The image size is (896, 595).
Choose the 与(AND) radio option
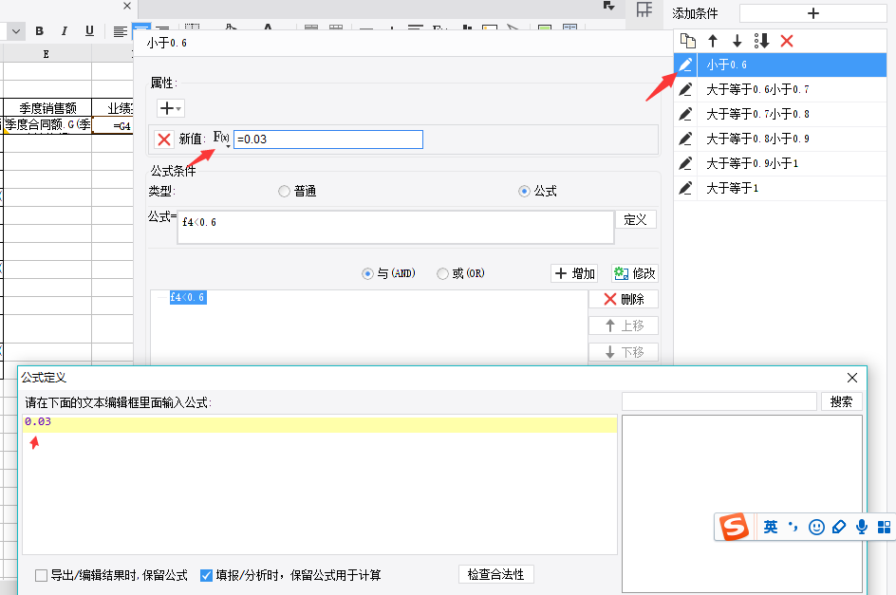pos(367,274)
